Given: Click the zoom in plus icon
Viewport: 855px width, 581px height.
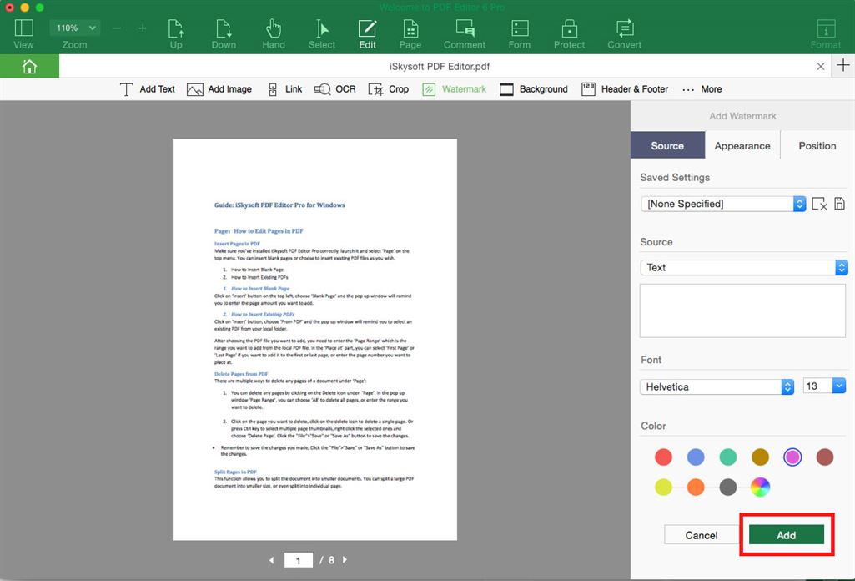Looking at the screenshot, I should pyautogui.click(x=143, y=28).
